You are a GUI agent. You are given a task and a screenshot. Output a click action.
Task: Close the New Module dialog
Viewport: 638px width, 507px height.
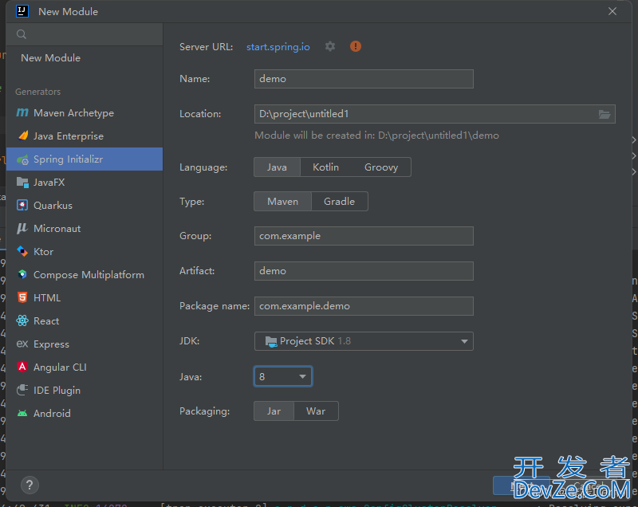tap(612, 11)
